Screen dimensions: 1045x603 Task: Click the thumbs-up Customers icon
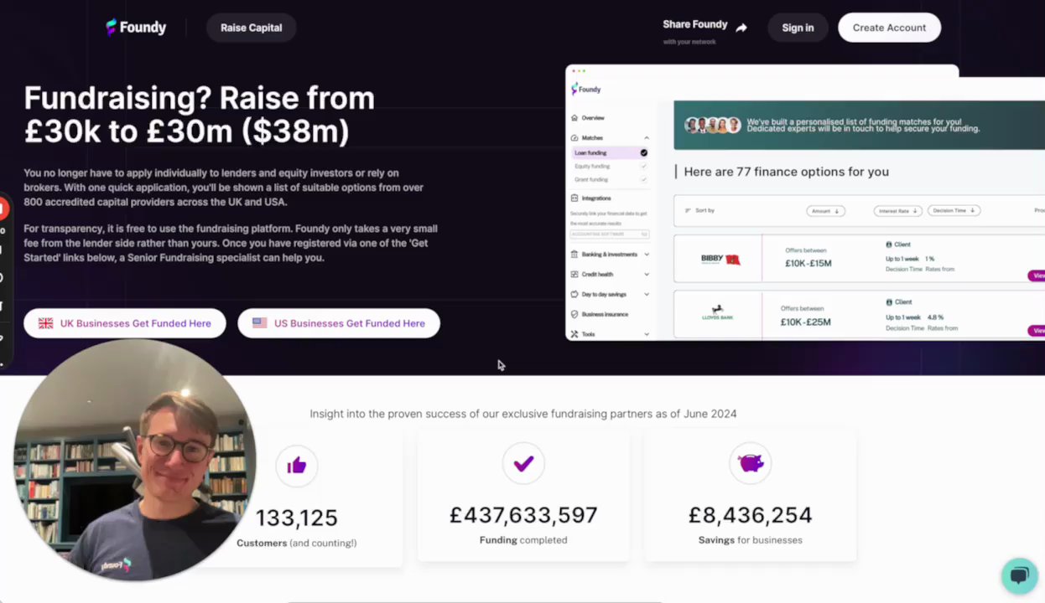point(297,466)
